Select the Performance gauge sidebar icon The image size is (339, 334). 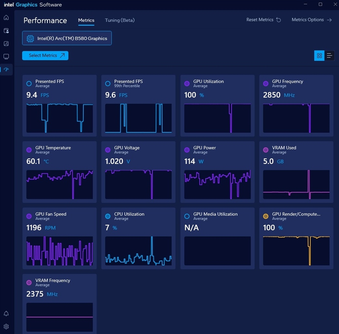[6, 69]
